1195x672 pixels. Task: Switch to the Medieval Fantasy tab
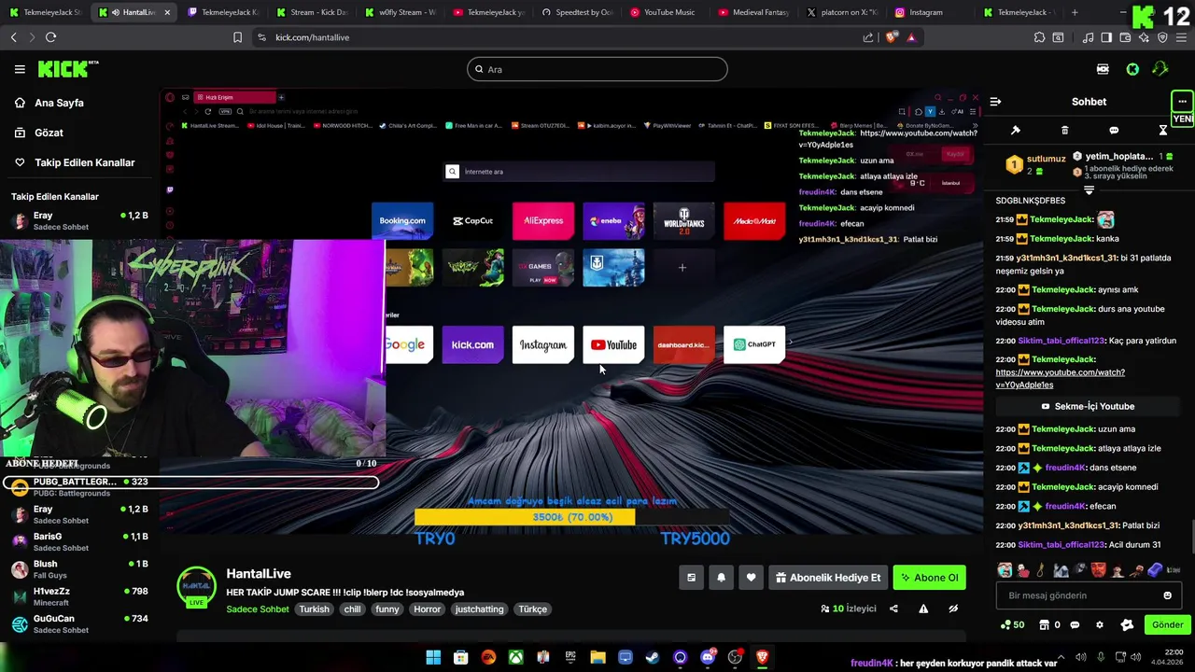coord(753,12)
